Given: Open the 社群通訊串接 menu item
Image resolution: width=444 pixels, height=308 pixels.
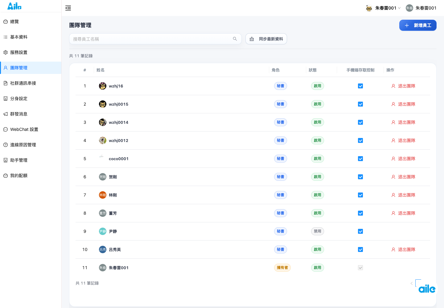Looking at the screenshot, I should [31, 83].
